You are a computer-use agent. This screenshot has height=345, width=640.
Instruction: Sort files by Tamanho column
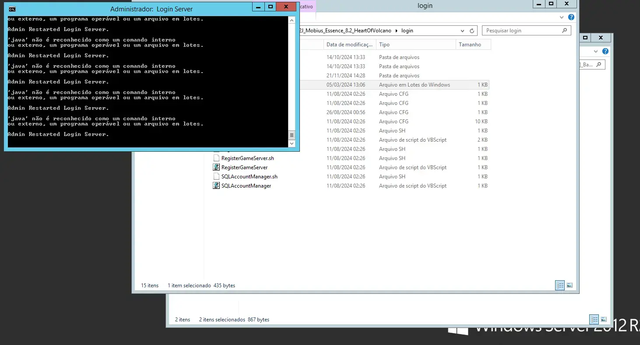pos(473,44)
